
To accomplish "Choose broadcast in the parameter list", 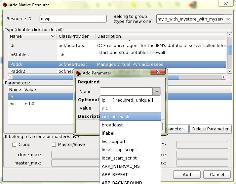I will pyautogui.click(x=112, y=125).
